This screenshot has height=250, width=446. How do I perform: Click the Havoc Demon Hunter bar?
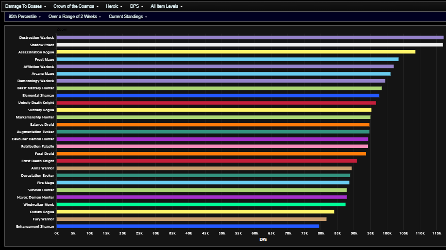coord(202,197)
